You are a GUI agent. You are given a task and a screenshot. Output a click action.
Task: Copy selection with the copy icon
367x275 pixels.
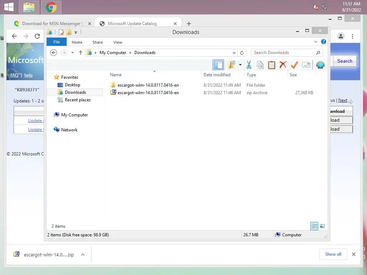coord(260,65)
